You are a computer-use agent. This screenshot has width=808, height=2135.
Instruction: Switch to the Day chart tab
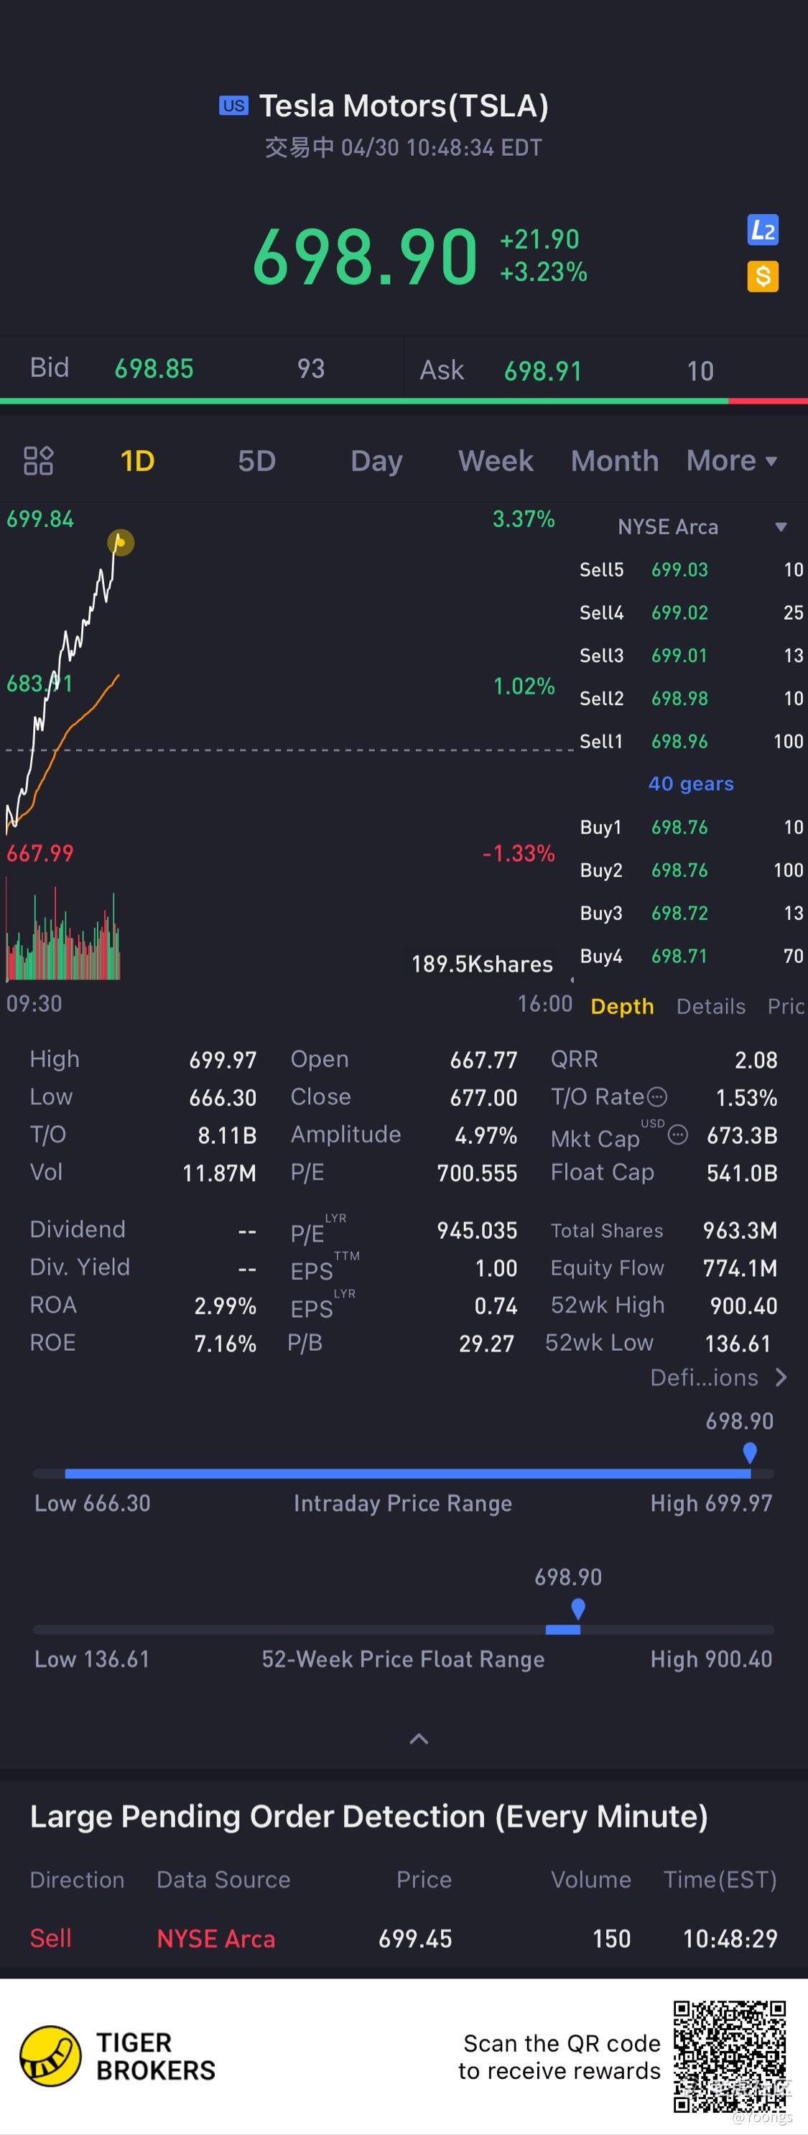(376, 461)
